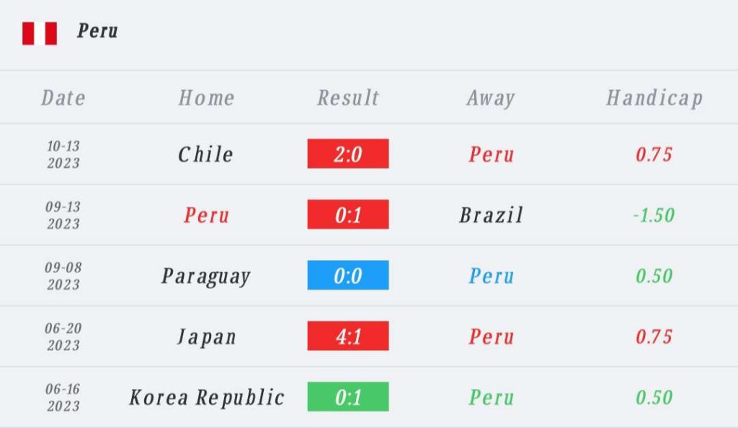Open the red 4:1 result badge

348,336
